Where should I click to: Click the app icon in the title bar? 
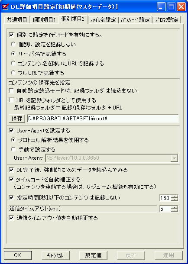pyautogui.click(x=6, y=7)
